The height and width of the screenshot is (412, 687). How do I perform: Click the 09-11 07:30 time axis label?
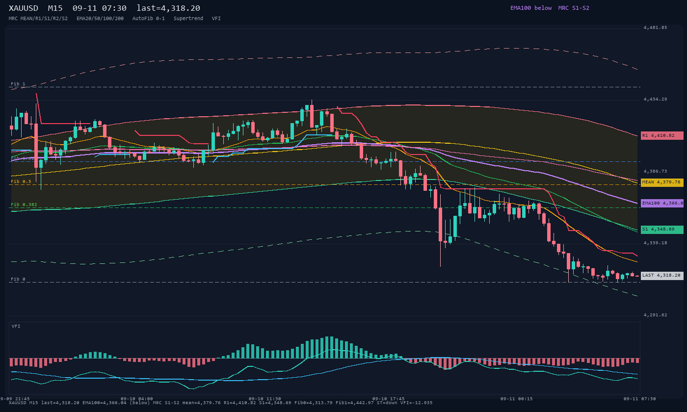[640, 399]
